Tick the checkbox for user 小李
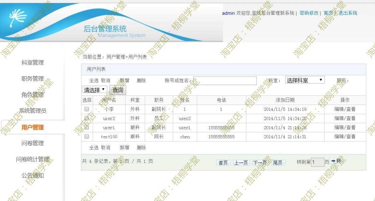Viewport: 375px width, 201px height. [87, 109]
